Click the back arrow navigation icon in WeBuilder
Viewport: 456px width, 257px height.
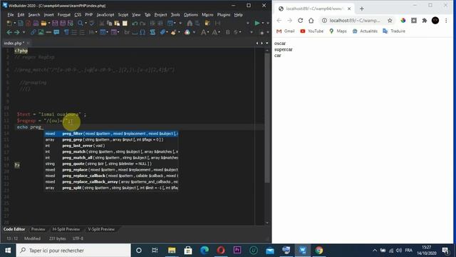point(9,32)
